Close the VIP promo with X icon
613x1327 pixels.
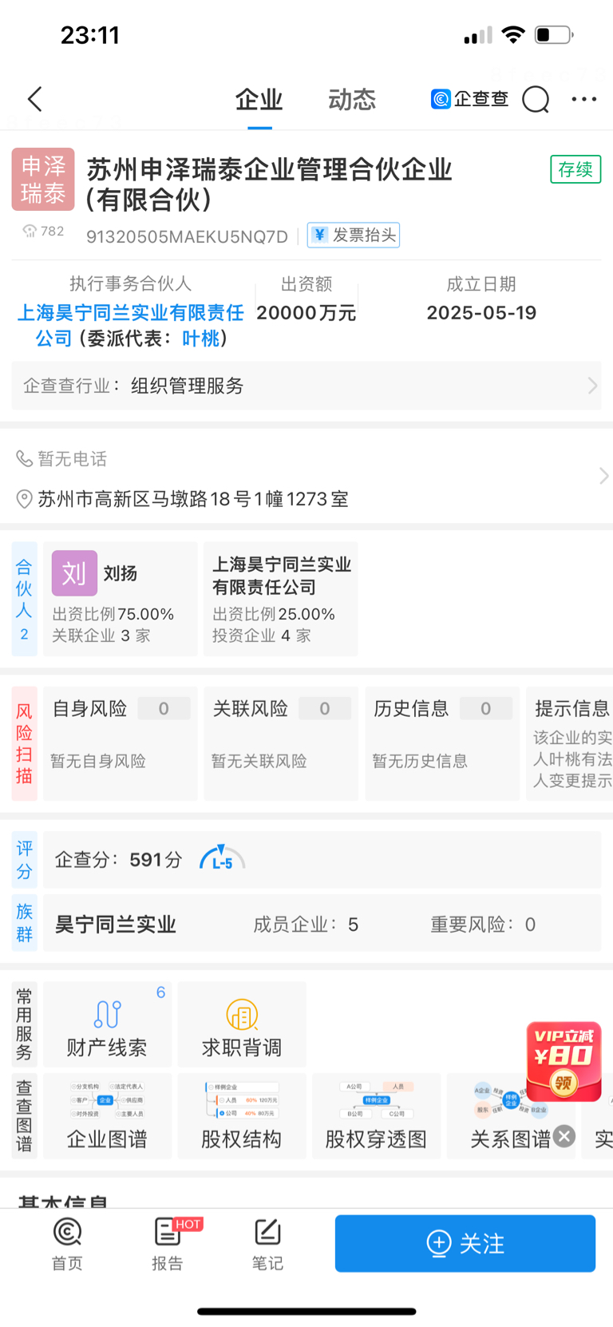click(x=564, y=1136)
